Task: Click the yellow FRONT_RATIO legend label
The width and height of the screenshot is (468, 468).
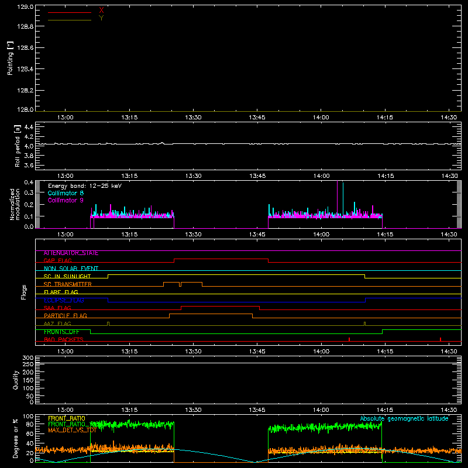Action: (67, 418)
